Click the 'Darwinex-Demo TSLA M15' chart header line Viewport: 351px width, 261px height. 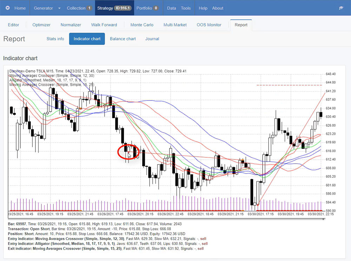click(x=98, y=71)
